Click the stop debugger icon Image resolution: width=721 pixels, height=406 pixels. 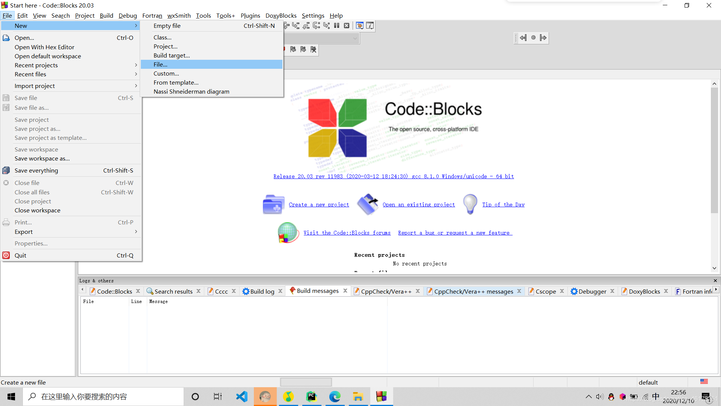coord(347,26)
